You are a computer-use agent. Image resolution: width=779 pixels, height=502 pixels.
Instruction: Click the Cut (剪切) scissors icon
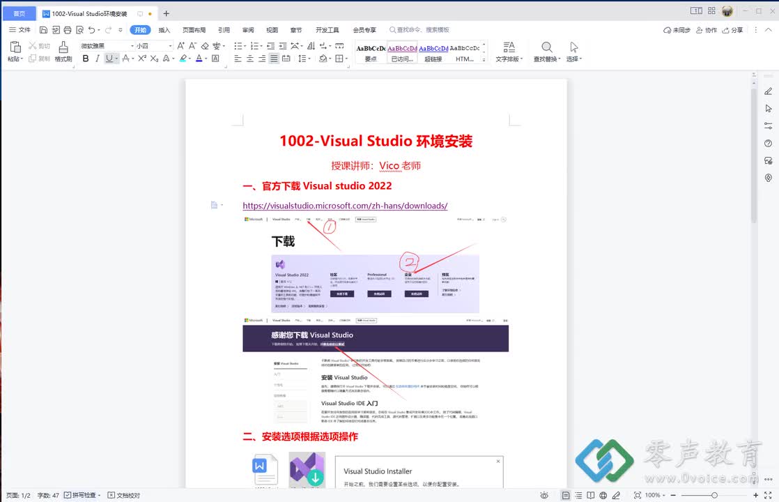[32, 46]
